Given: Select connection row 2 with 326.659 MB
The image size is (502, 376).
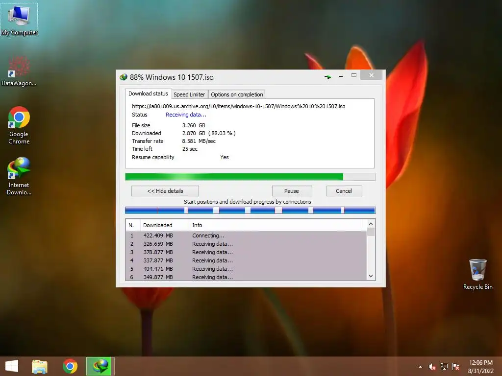Looking at the screenshot, I should (x=246, y=244).
